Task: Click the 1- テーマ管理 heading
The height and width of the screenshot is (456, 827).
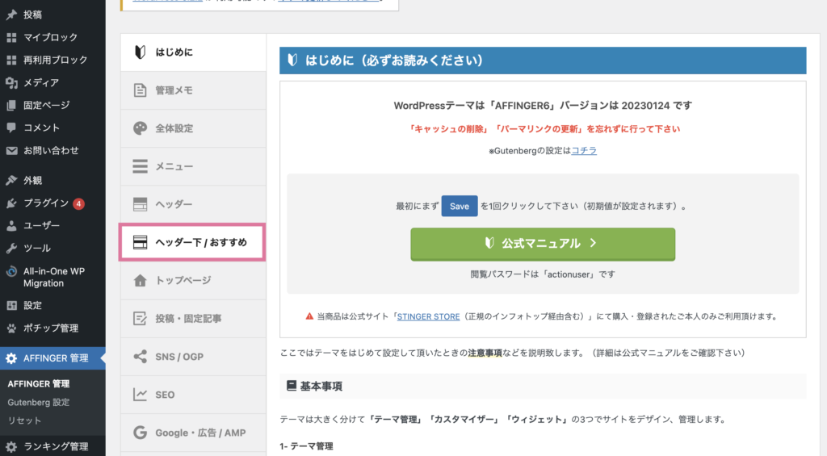Action: tap(306, 446)
